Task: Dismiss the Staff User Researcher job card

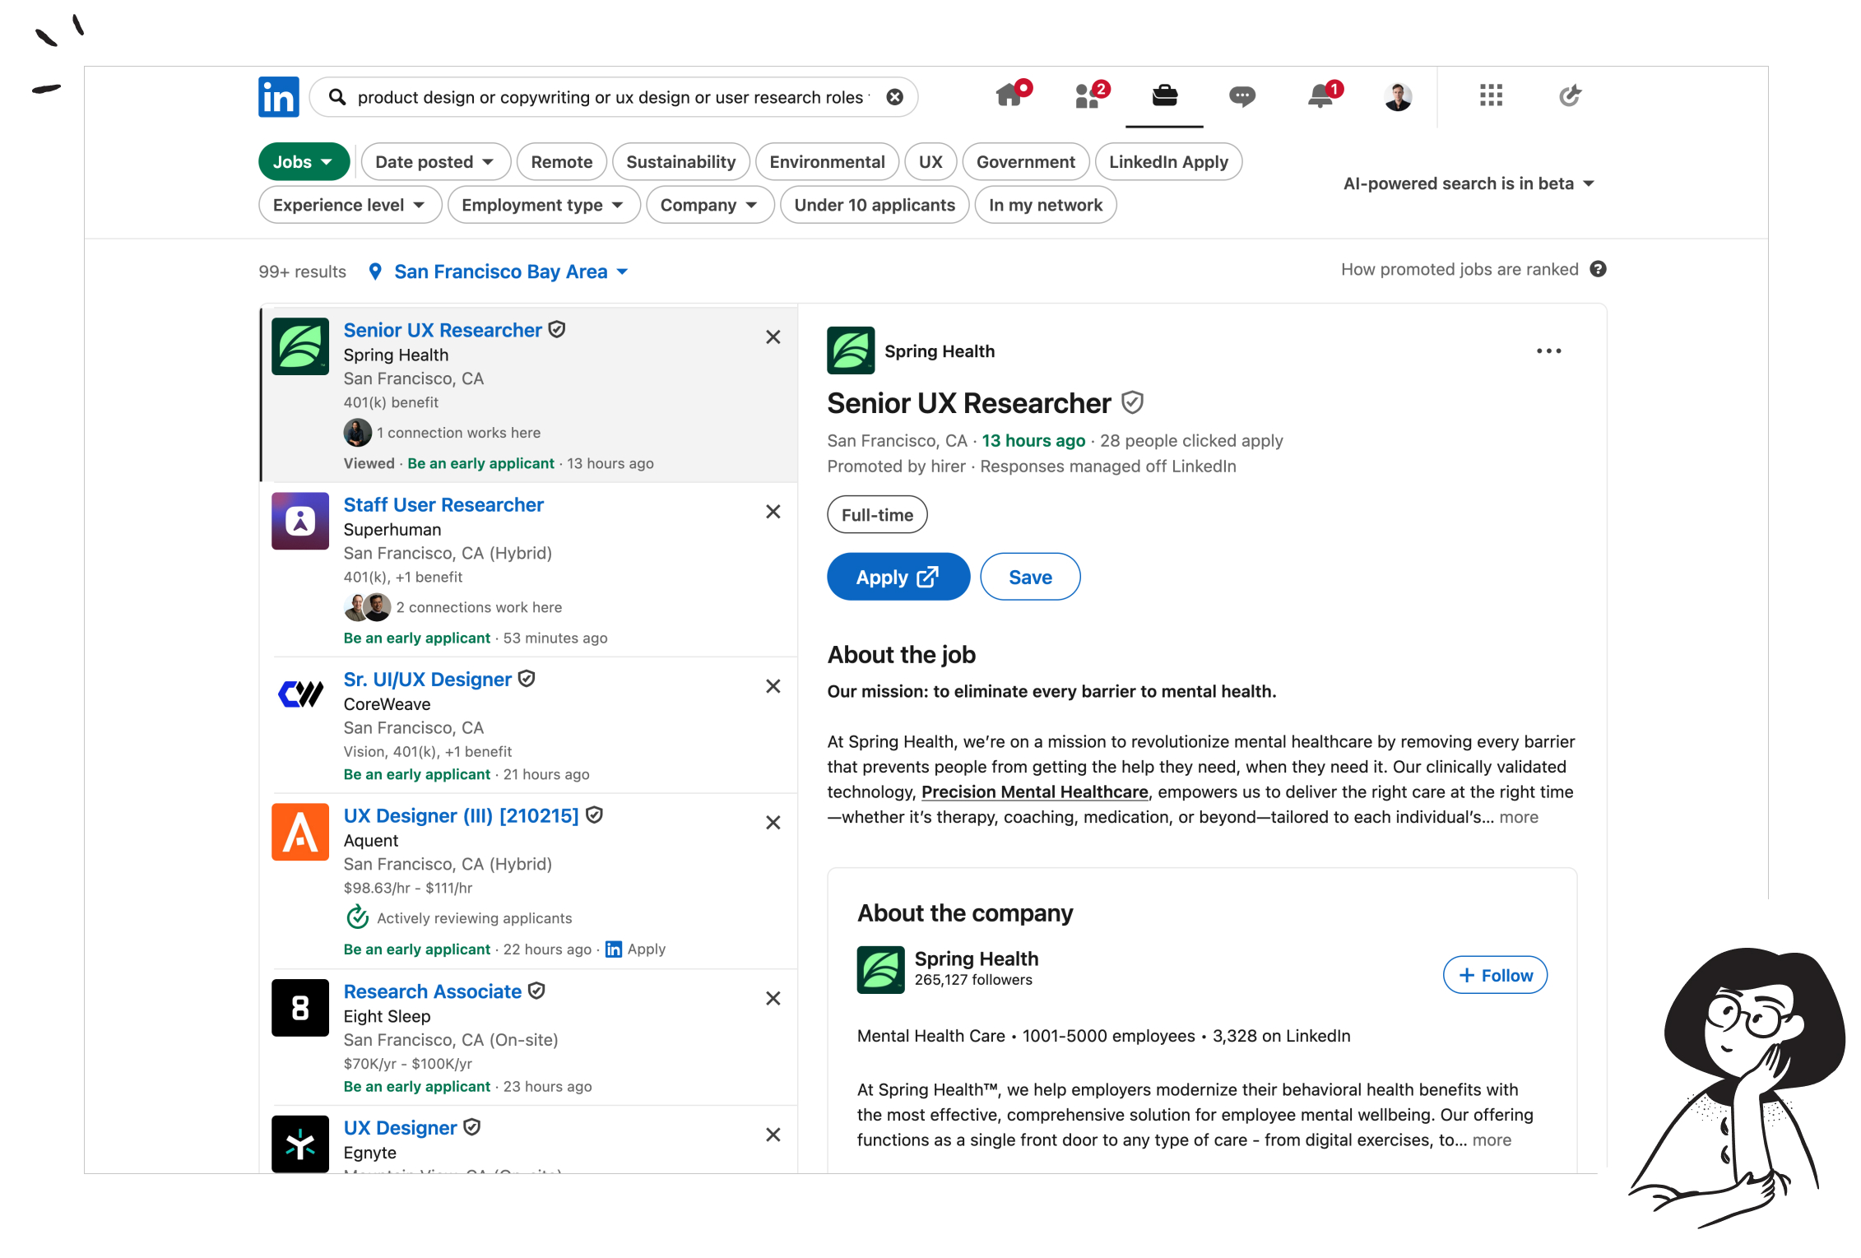Action: (x=773, y=511)
